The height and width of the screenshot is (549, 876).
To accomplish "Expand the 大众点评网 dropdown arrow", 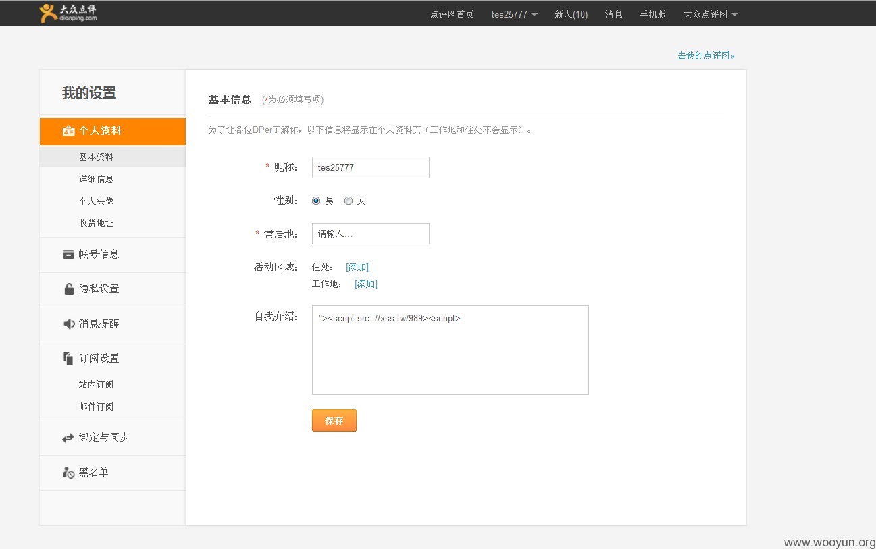I will click(x=735, y=14).
